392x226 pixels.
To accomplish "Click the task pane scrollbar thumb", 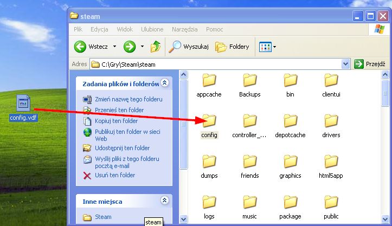I will coord(183,124).
